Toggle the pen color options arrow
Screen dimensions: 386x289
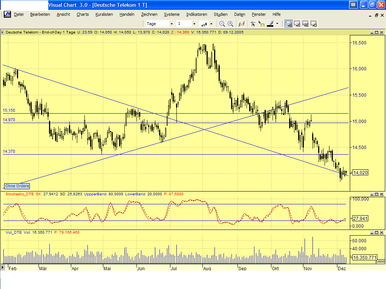point(277,23)
